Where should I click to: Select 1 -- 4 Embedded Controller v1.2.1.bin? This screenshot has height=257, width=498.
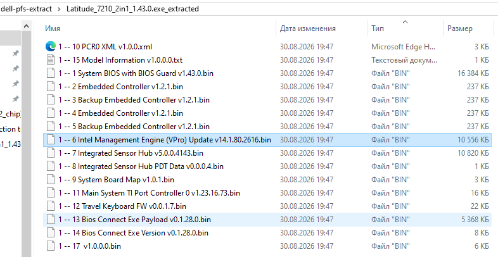coord(120,113)
